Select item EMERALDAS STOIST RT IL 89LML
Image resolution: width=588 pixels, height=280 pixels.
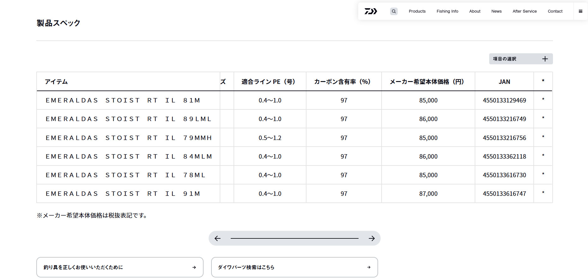tap(128, 119)
